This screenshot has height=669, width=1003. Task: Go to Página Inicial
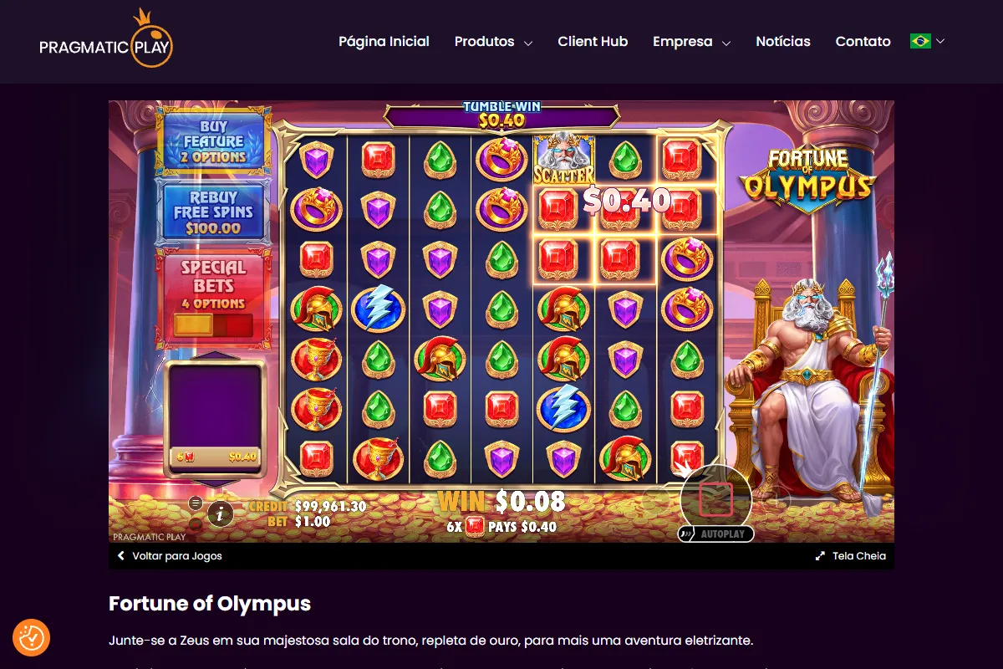point(384,41)
